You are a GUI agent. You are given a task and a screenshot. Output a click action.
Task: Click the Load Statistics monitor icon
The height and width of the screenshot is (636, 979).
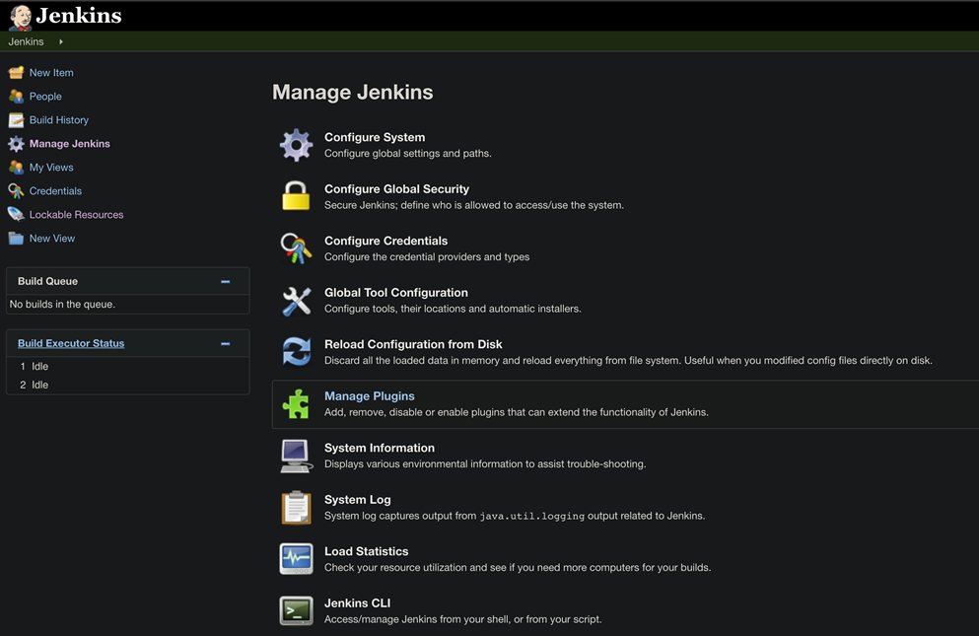point(296,558)
